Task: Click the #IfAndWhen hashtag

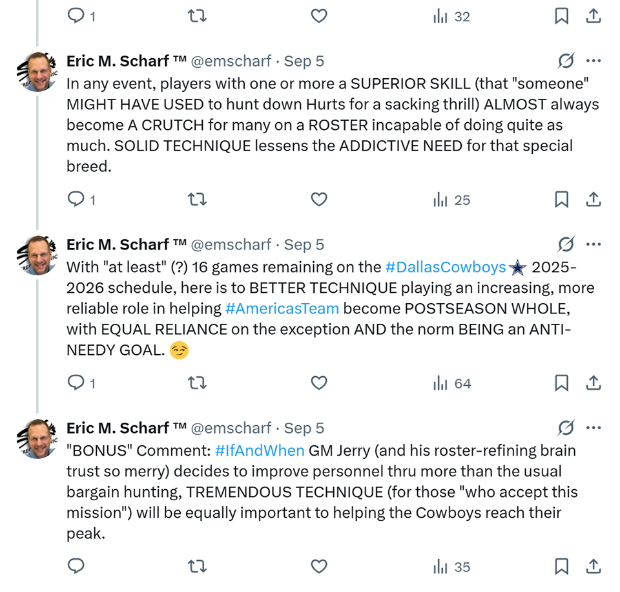Action: (x=259, y=450)
